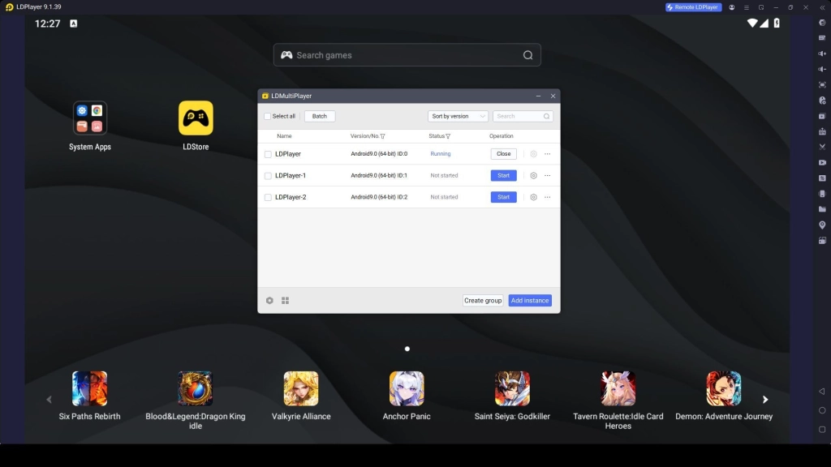Viewport: 831px width, 467px height.
Task: Open virtual location pin icon in sidebar
Action: pos(822,225)
